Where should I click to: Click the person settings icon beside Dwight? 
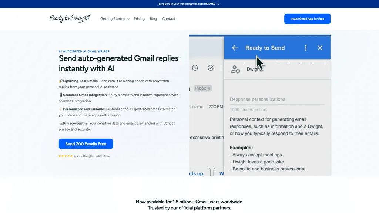click(235, 69)
